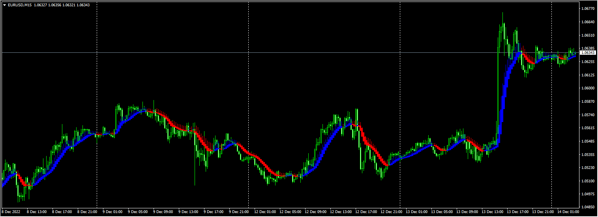Click the 1.05740 price axis label
The width and height of the screenshot is (598, 217).
pos(588,115)
